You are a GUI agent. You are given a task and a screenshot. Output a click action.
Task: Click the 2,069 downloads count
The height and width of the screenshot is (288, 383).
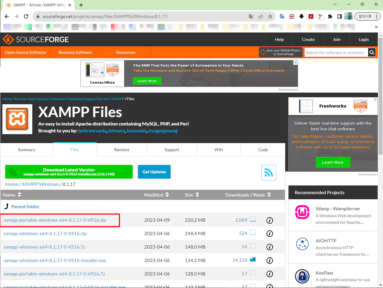pos(241,220)
